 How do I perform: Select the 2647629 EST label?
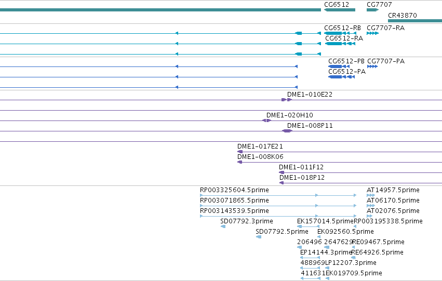[338, 242]
